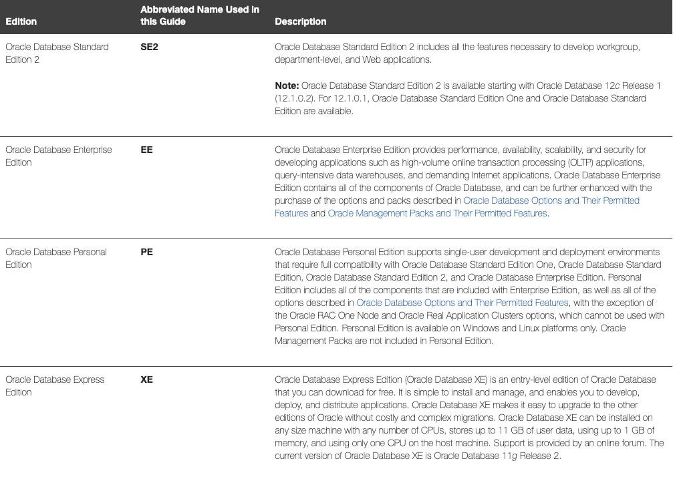The image size is (675, 481).
Task: Click Oracle Database Enterprise Edition cell
Action: (x=59, y=156)
